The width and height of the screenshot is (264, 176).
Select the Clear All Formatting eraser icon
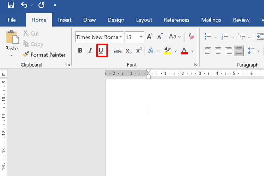click(191, 37)
